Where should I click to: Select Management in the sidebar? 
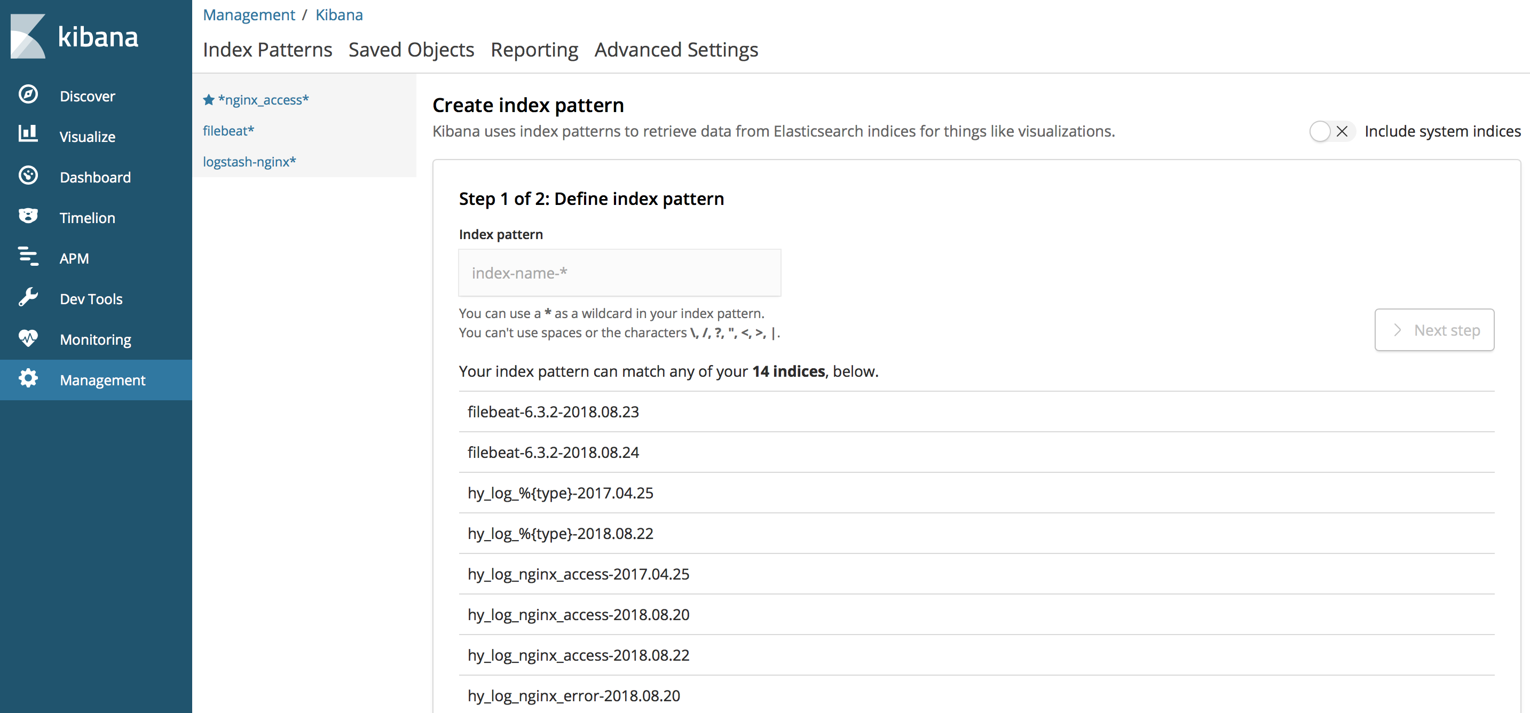tap(96, 379)
